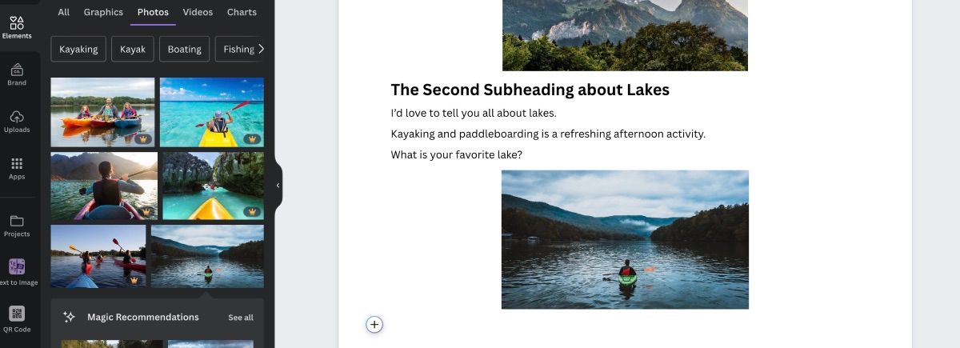The height and width of the screenshot is (348, 960).
Task: Switch to the Graphics tab
Action: [x=103, y=12]
